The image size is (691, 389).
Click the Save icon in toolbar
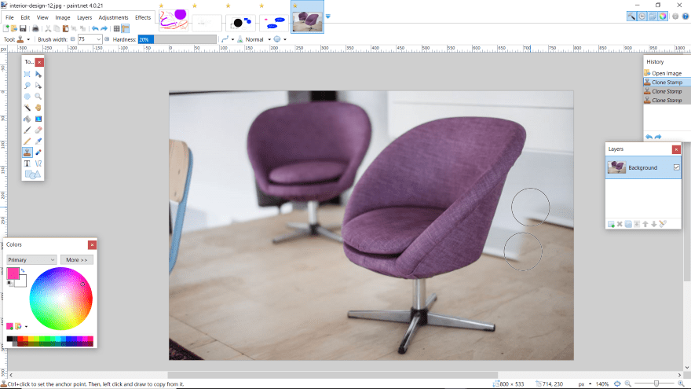(24, 28)
